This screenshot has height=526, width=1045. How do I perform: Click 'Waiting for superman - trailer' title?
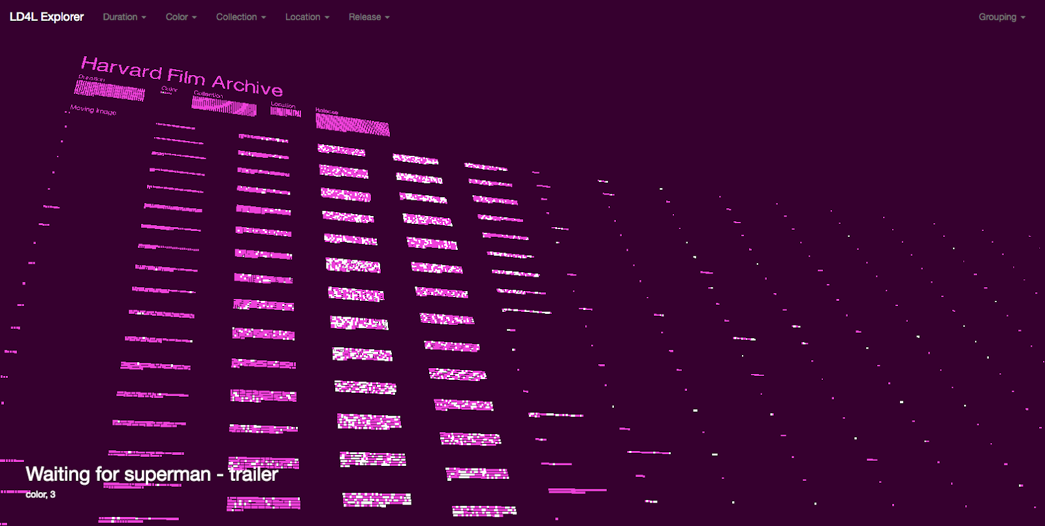click(x=152, y=474)
